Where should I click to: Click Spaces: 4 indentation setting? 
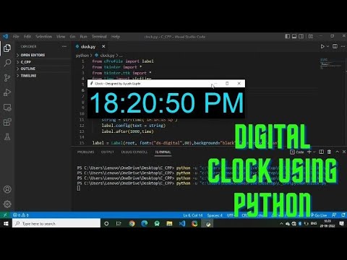pyautogui.click(x=215, y=215)
